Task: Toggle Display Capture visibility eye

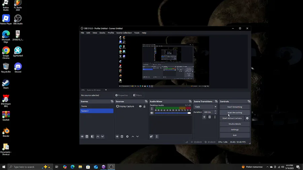Action: [140, 107]
